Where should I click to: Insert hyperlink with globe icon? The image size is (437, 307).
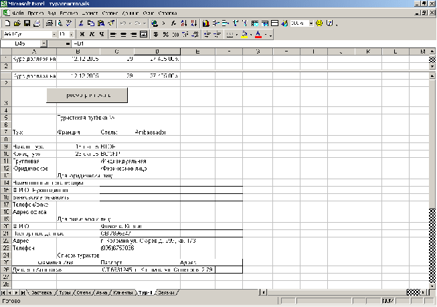point(155,23)
